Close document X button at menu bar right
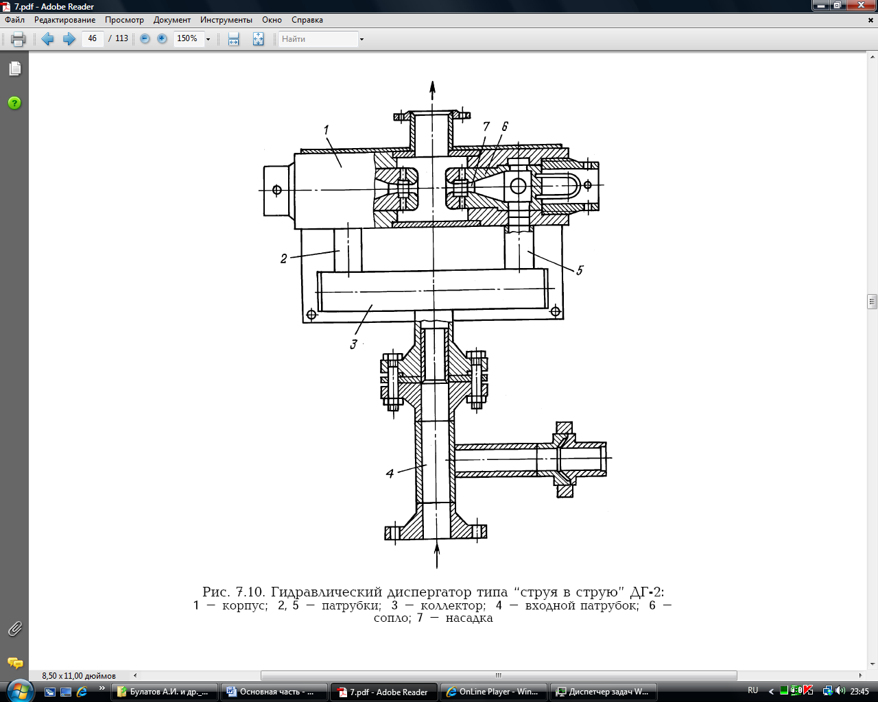This screenshot has height=702, width=878. pyautogui.click(x=870, y=20)
